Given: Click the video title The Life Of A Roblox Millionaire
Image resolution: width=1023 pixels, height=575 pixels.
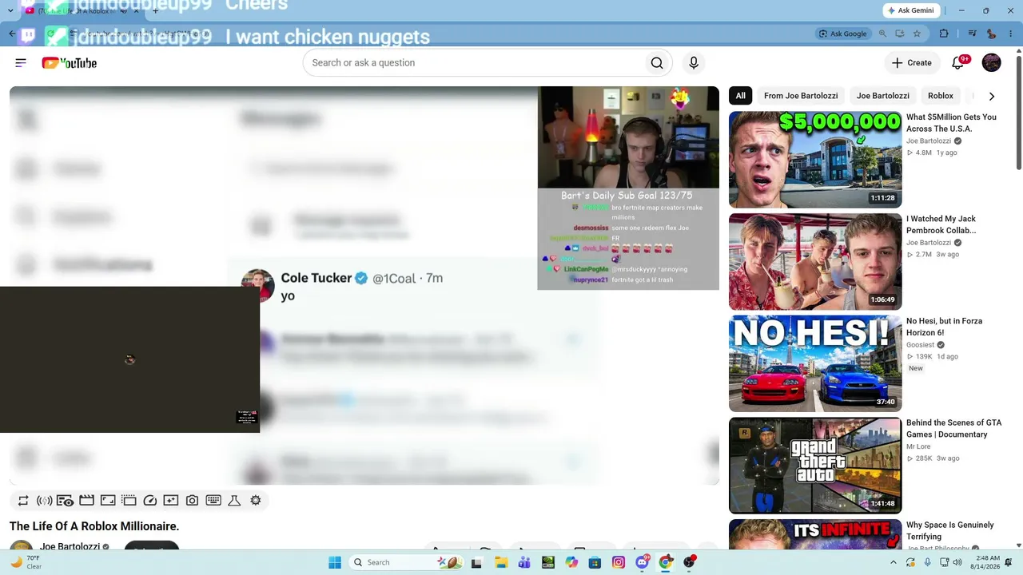Looking at the screenshot, I should point(94,526).
